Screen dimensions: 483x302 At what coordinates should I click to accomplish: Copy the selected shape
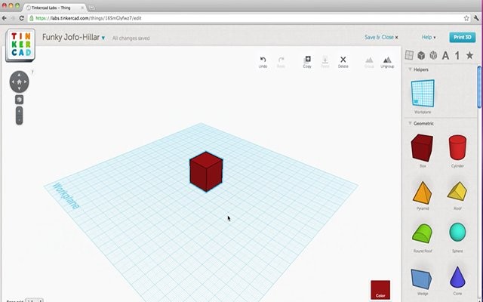click(x=307, y=60)
